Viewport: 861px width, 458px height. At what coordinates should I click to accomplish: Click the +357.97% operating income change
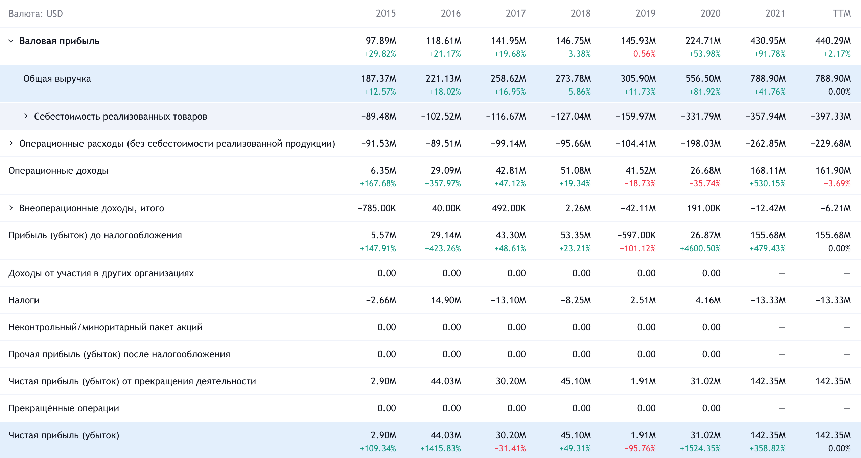443,184
